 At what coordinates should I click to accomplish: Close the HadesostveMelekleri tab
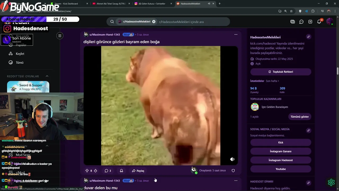tap(213, 4)
